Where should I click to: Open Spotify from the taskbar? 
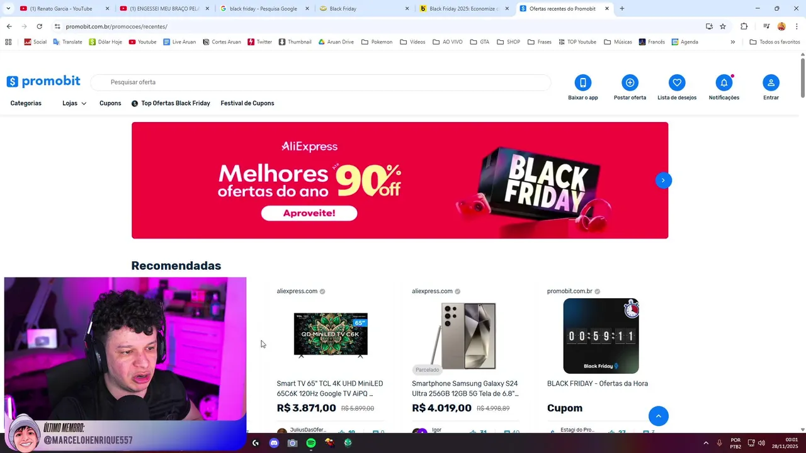tap(310, 443)
